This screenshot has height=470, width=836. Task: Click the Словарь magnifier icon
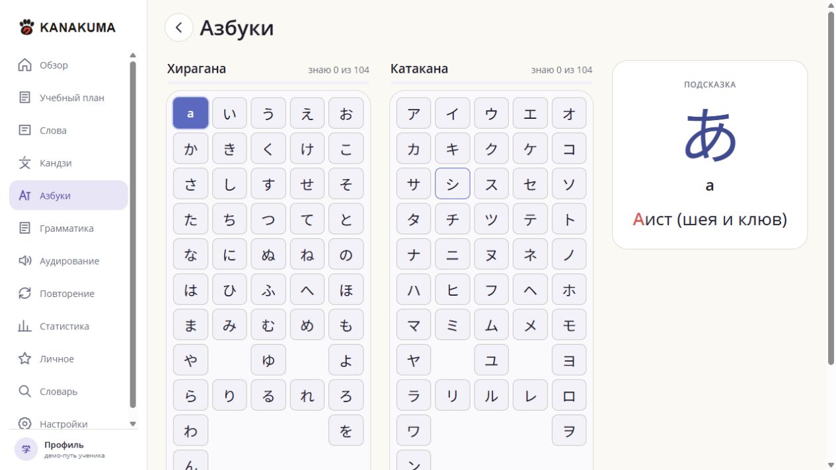tap(24, 391)
